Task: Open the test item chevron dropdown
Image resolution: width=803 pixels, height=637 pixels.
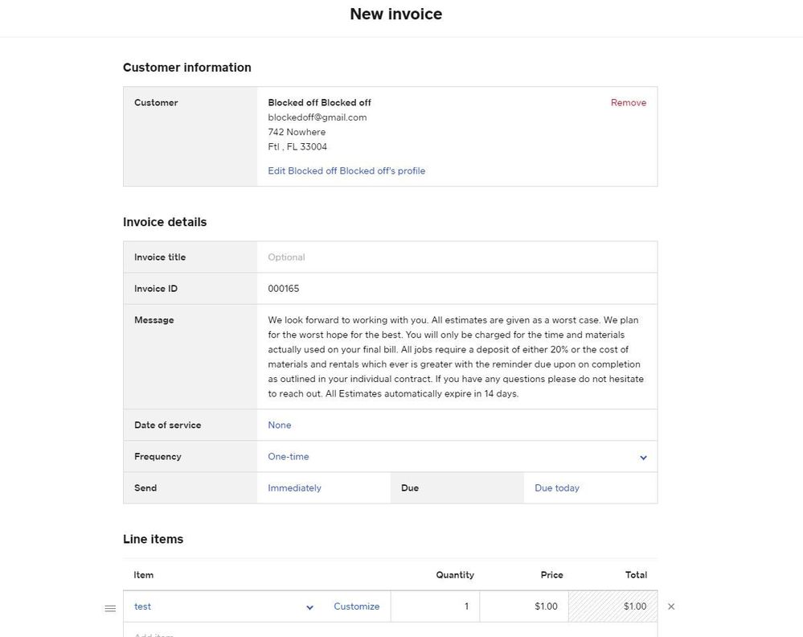Action: click(x=309, y=607)
